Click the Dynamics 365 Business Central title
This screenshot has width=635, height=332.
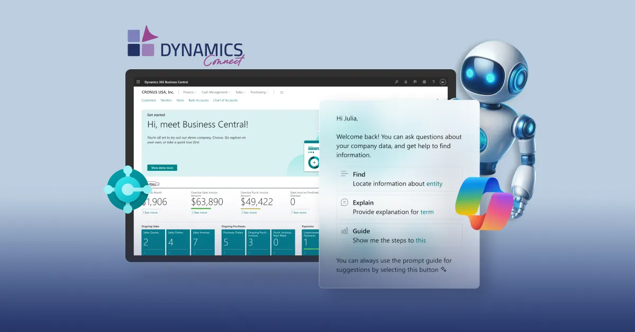pos(166,82)
